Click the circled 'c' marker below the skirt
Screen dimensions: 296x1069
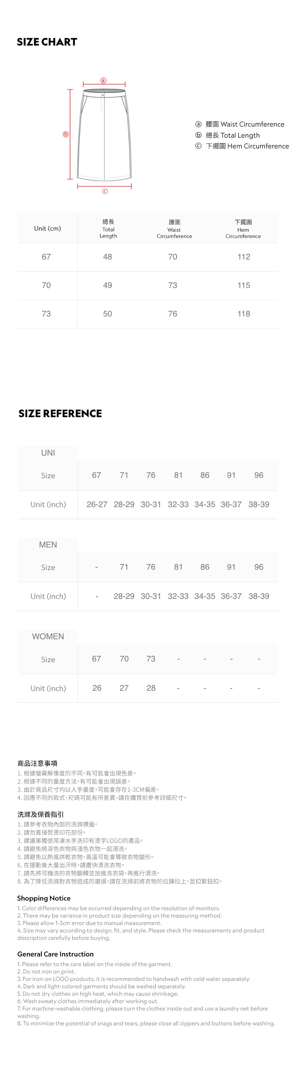pyautogui.click(x=105, y=191)
